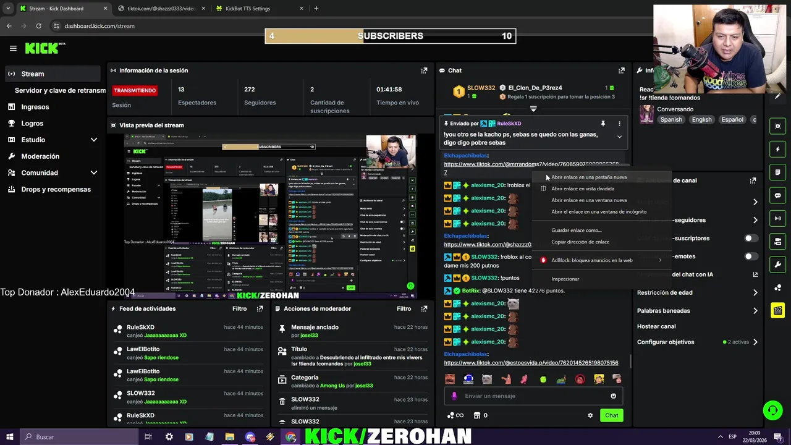Open Palabras baneadas chevron

pos(755,311)
